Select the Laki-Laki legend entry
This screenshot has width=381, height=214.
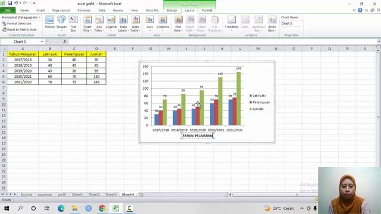(258, 96)
